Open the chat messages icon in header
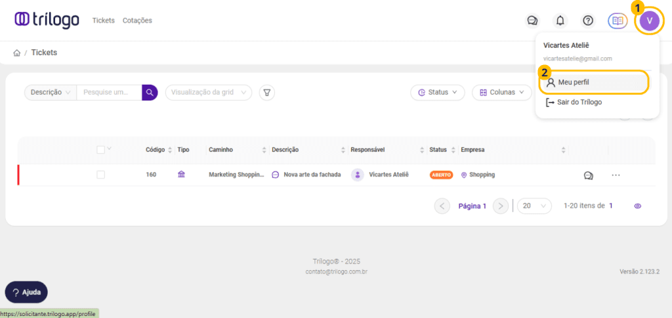Image resolution: width=672 pixels, height=318 pixels. (532, 20)
